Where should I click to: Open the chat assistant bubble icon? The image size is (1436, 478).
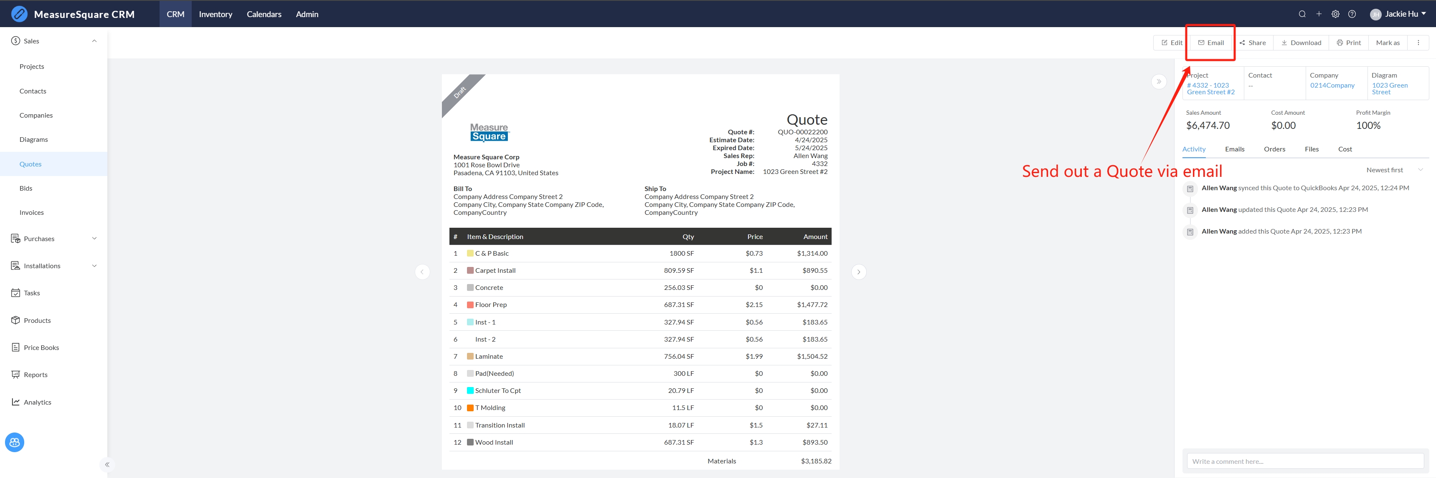click(15, 443)
